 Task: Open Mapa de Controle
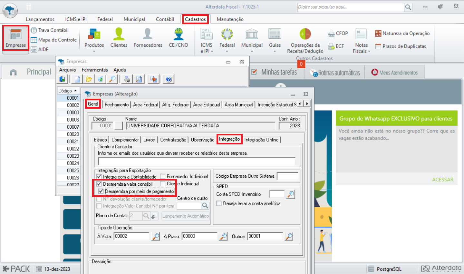coord(53,40)
